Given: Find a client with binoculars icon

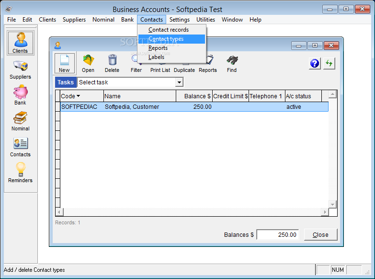Looking at the screenshot, I should [232, 63].
